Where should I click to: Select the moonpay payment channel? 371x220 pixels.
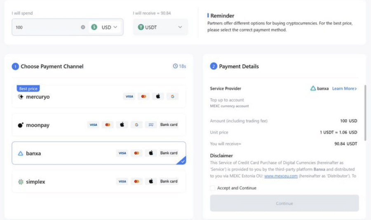point(99,125)
